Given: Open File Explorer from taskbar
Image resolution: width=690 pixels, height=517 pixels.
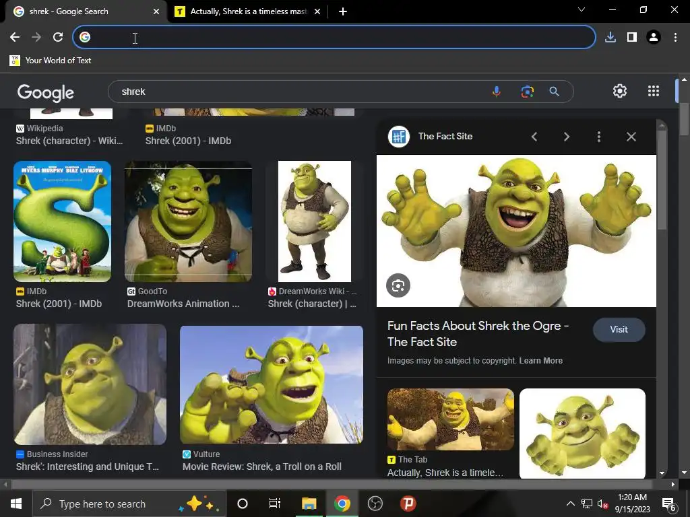Looking at the screenshot, I should coord(309,504).
